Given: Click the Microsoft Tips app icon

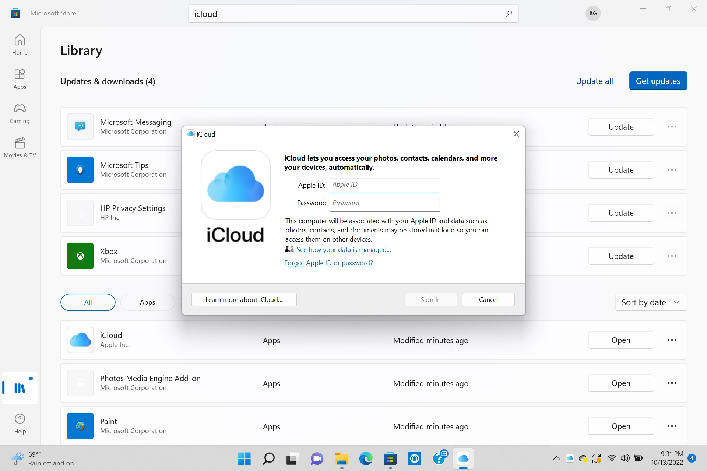Looking at the screenshot, I should (80, 169).
